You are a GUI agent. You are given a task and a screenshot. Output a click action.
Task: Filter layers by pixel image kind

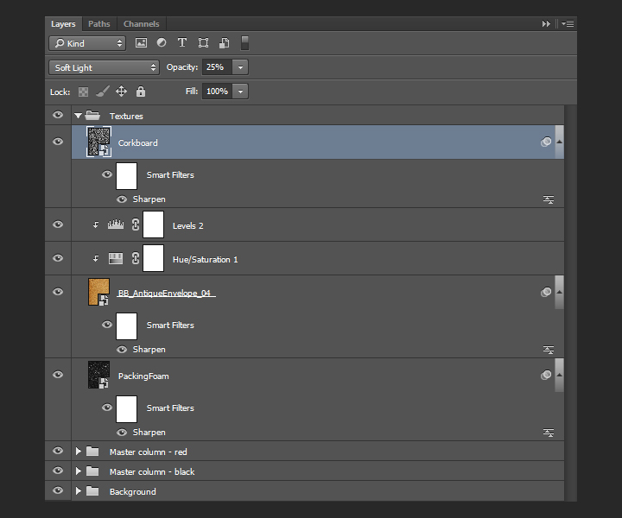click(x=141, y=43)
